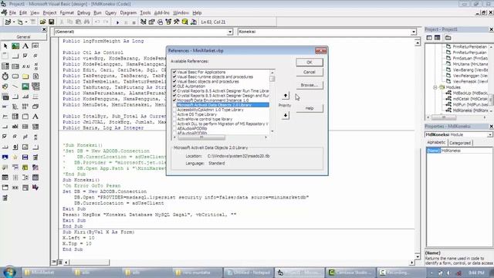Check ActiveMovie control type library
494x278 pixels.
click(x=174, y=119)
